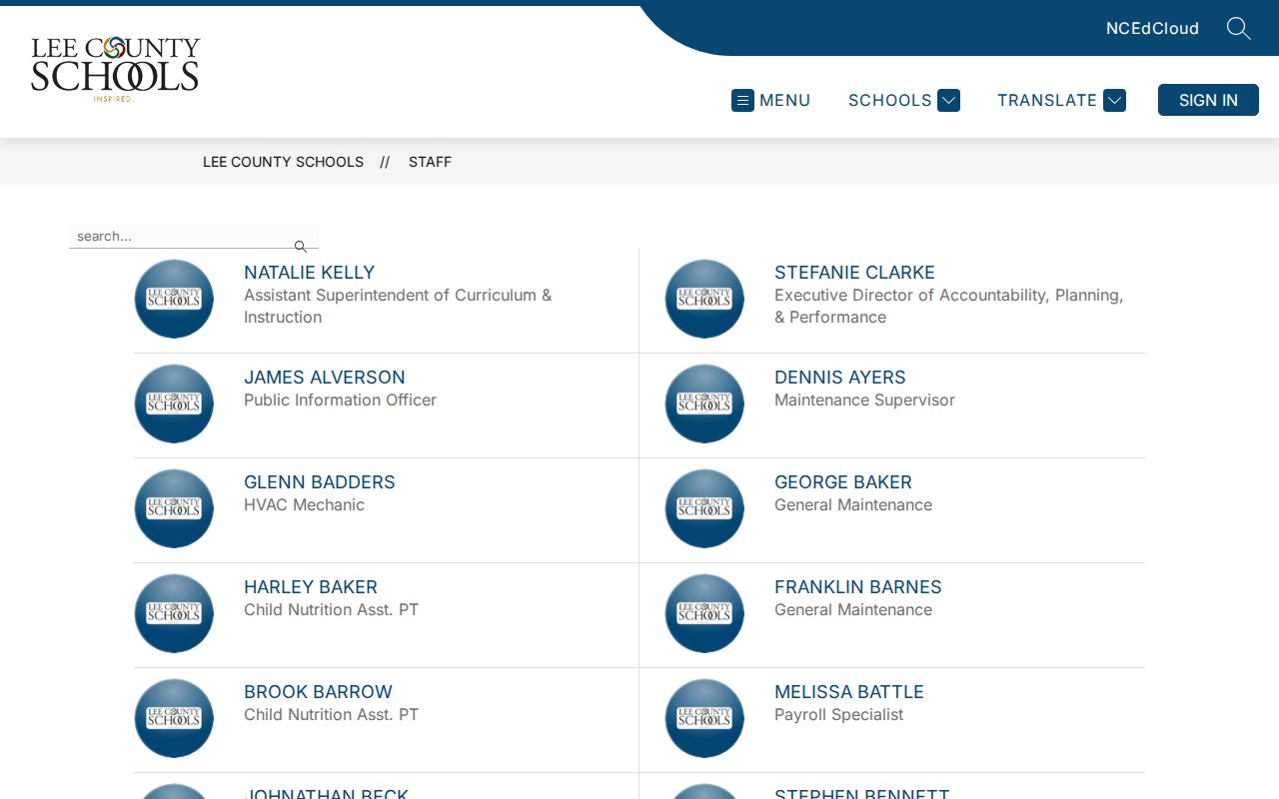Viewport: 1279px width, 799px height.
Task: Open MELISSA BATTLE's profile name link
Action: coord(849,692)
